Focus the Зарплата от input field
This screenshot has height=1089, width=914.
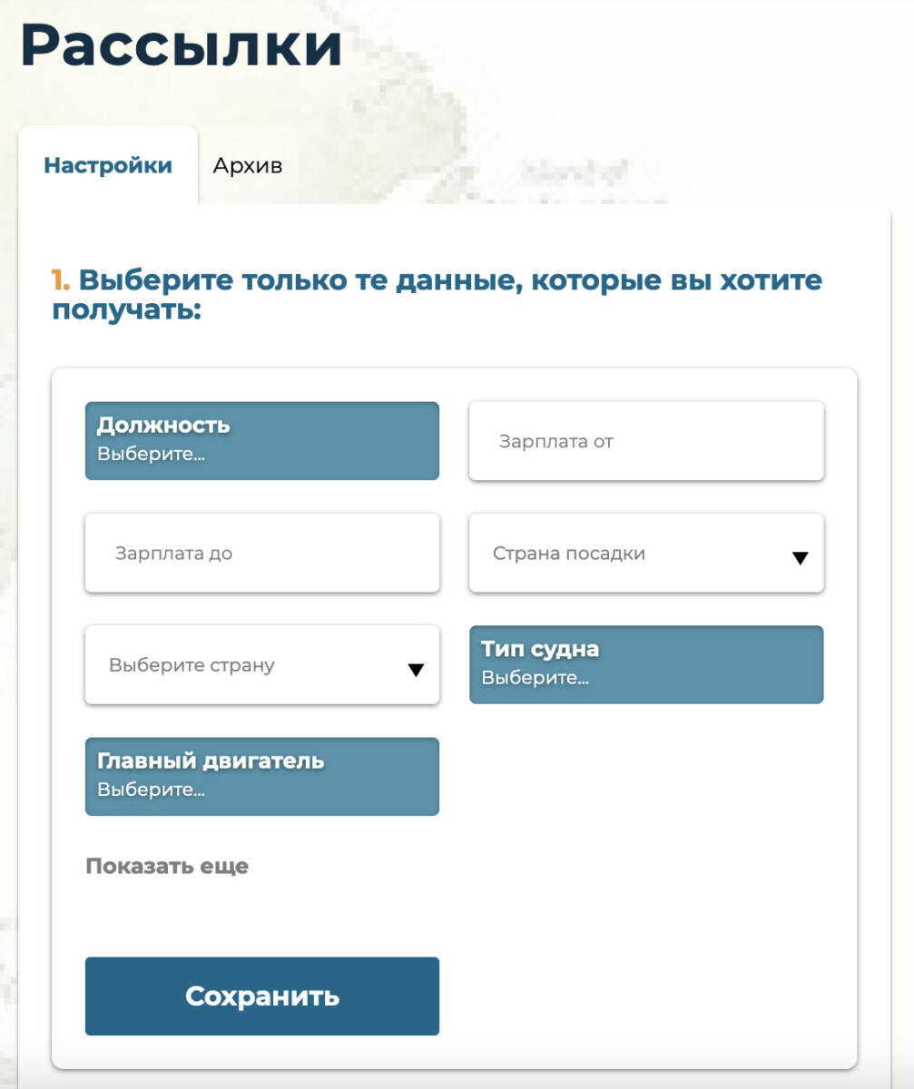pos(646,441)
